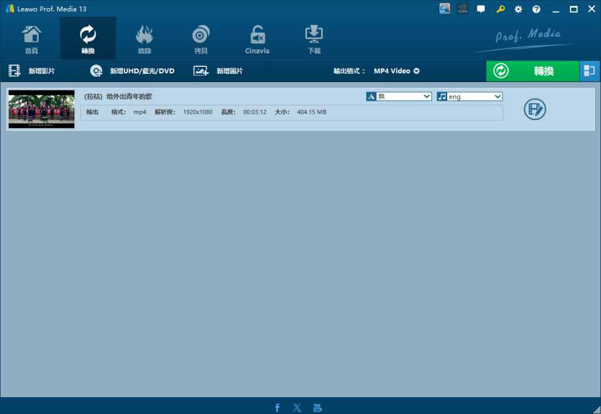Click the subtitle A icon

[x=371, y=97]
